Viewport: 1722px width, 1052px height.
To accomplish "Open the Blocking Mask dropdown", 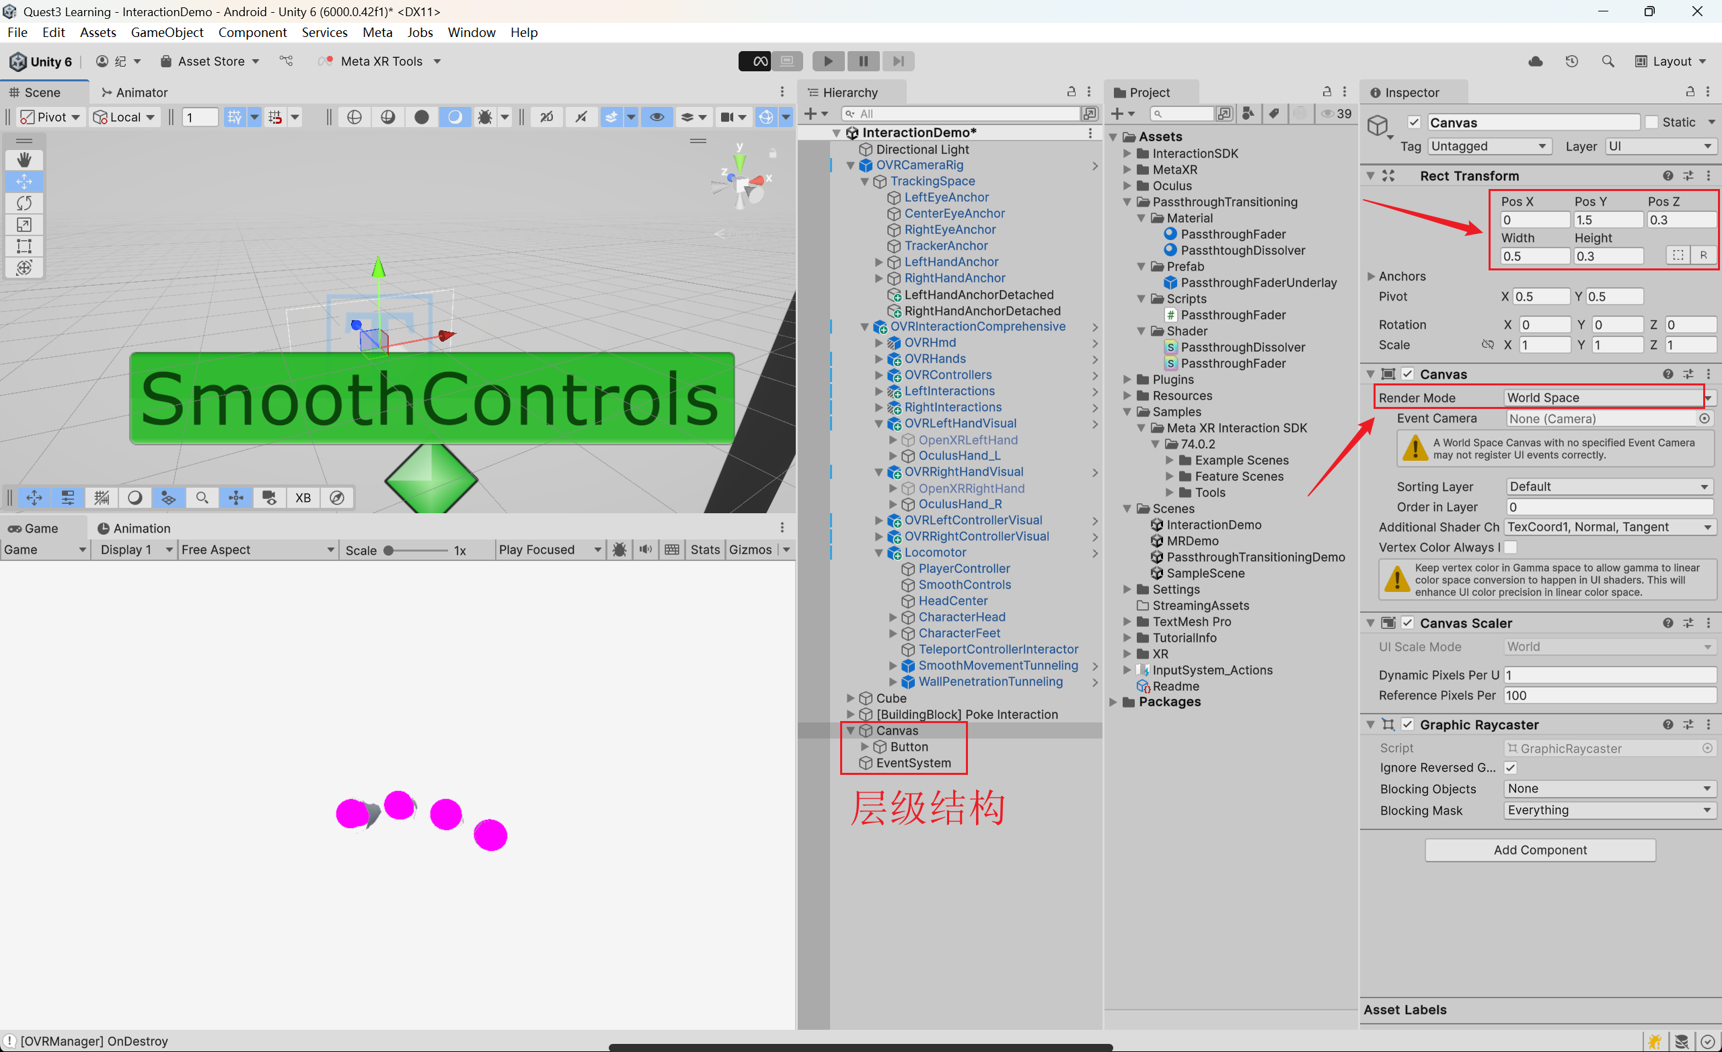I will (1608, 810).
